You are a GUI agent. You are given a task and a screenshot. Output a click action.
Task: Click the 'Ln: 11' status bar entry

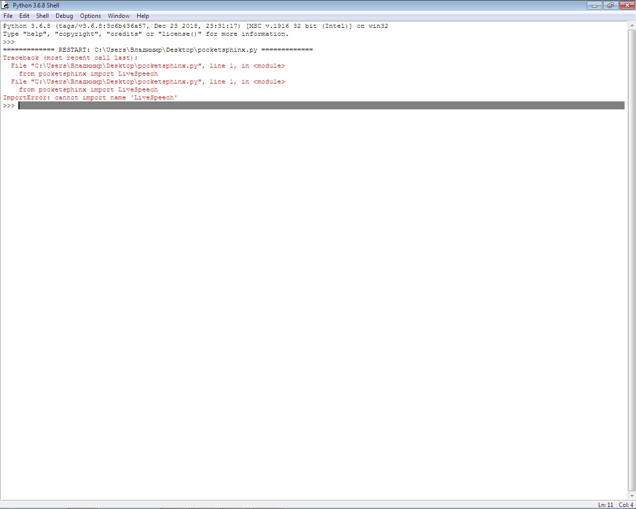point(606,505)
